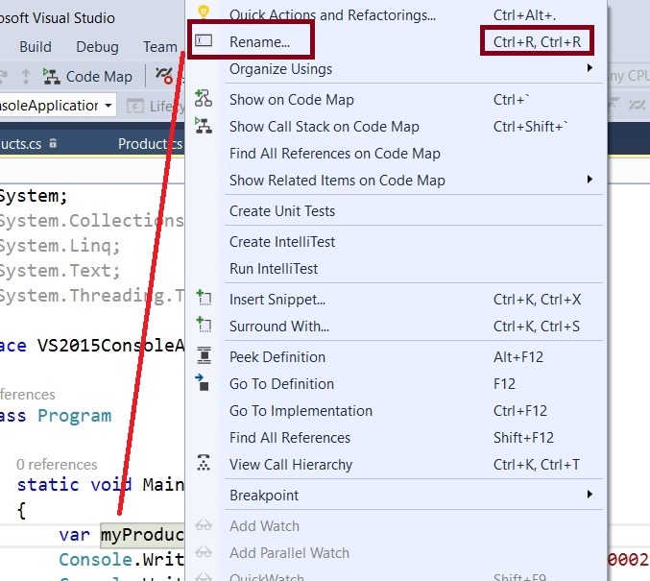
Task: Click the Show on Code Map icon
Action: coord(203,99)
